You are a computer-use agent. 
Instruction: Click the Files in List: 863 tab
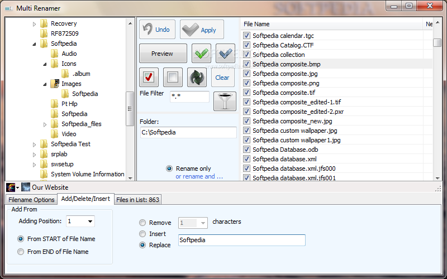coord(137,200)
